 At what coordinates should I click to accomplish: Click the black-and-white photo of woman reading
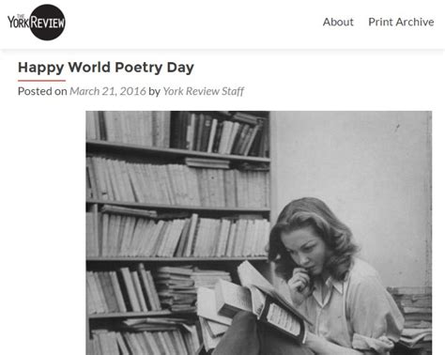(x=259, y=233)
